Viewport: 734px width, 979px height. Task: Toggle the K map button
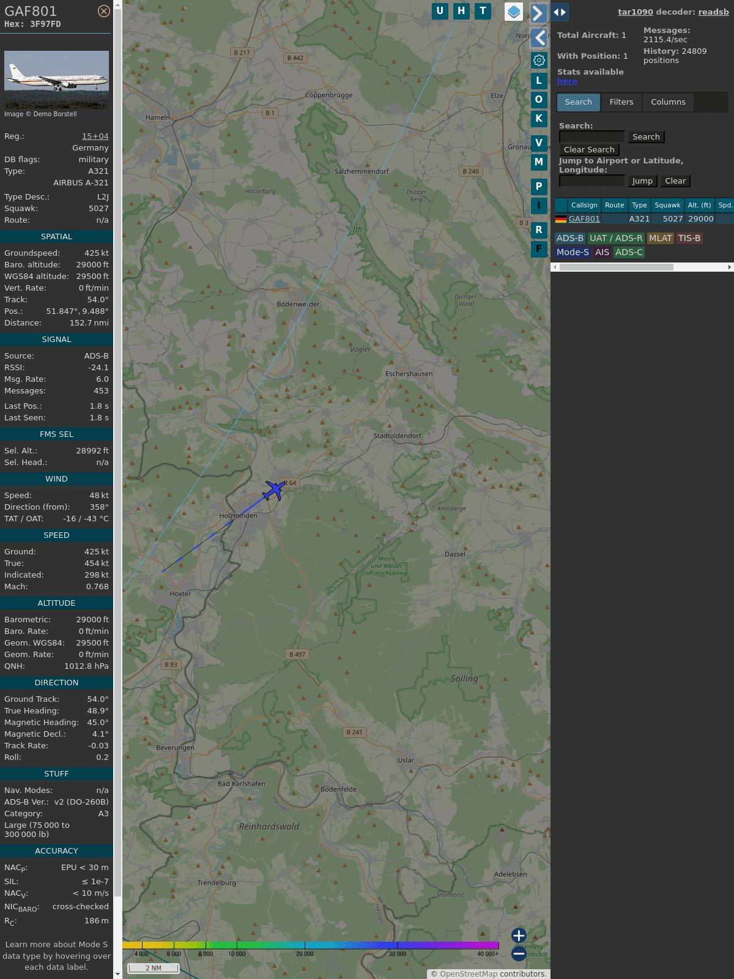click(539, 119)
